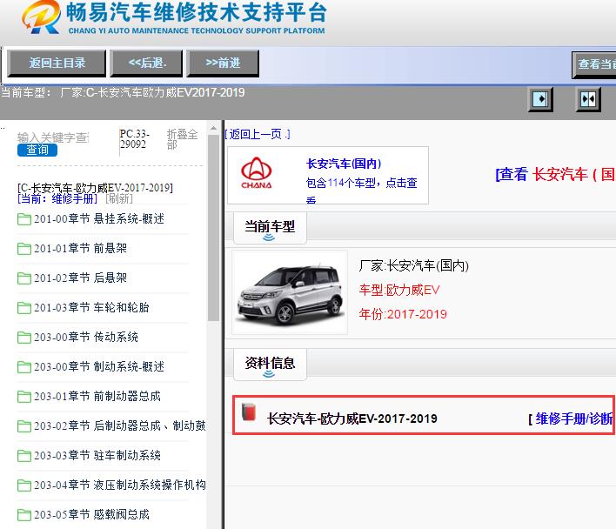616x529 pixels.
Task: Expand 203-04章节 液压制动系统操作机构 chapter
Action: tap(120, 485)
